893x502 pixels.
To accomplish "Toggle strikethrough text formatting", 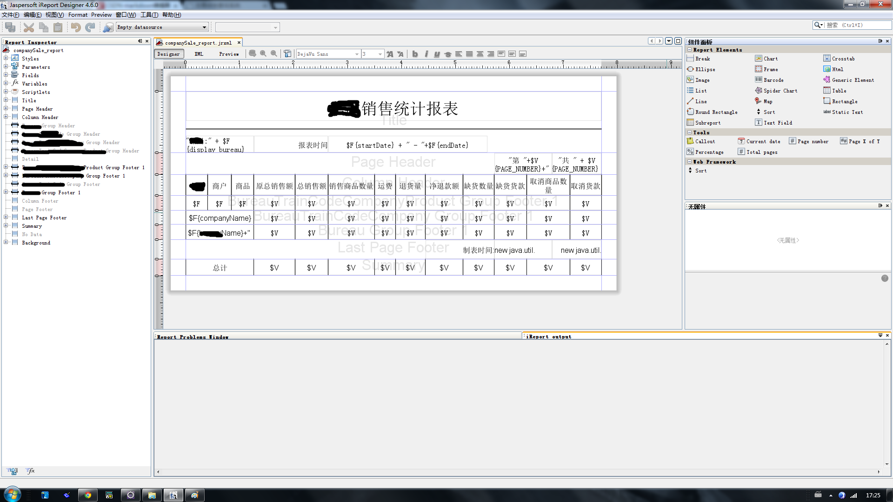I will pyautogui.click(x=447, y=54).
